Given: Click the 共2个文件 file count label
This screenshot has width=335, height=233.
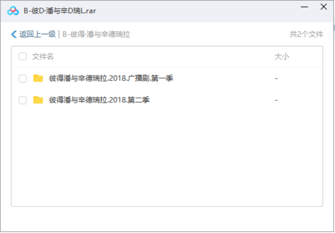Looking at the screenshot, I should (x=306, y=34).
